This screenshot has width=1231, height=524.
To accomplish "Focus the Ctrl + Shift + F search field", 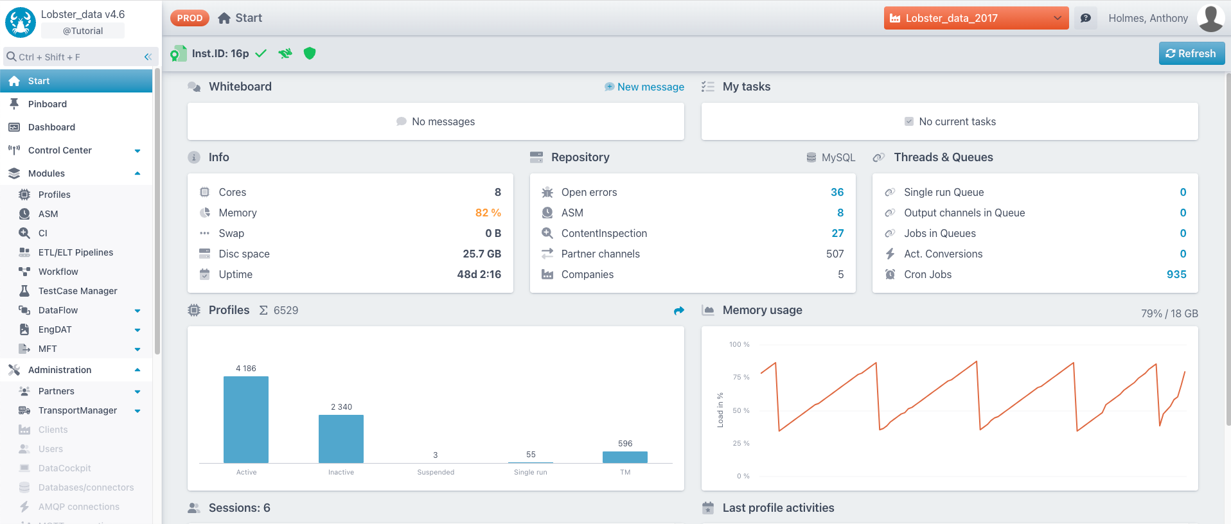I will [x=74, y=57].
